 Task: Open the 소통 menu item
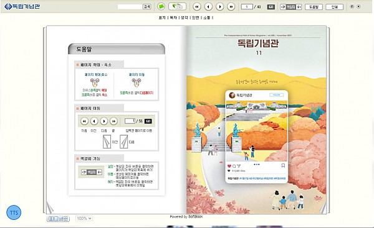[206, 17]
